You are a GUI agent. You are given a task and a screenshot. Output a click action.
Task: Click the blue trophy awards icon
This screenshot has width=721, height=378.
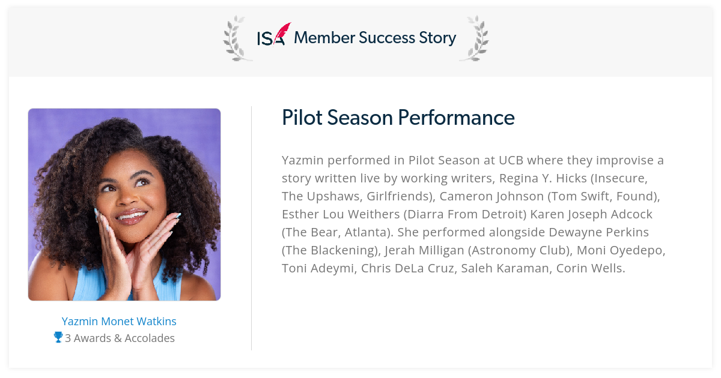[x=58, y=337]
